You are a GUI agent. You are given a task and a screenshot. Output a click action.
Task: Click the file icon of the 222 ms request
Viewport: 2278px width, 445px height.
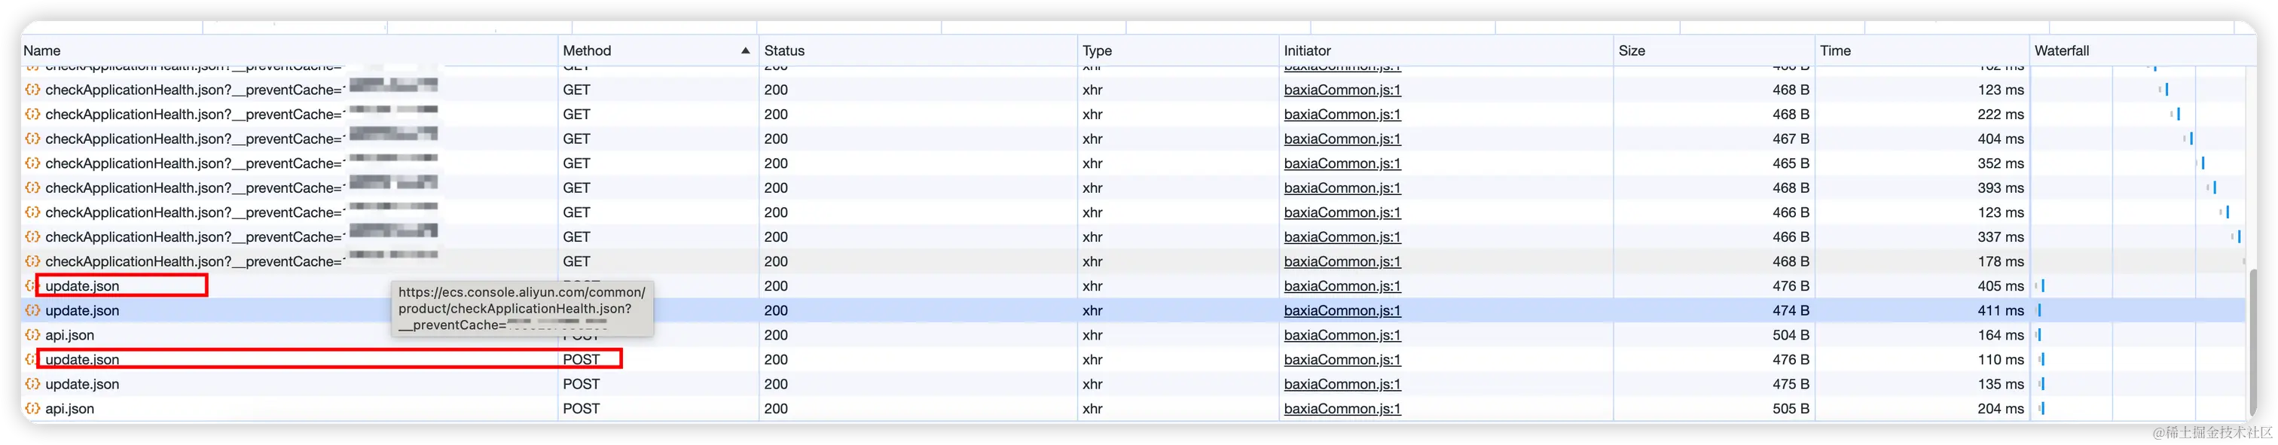[x=32, y=114]
